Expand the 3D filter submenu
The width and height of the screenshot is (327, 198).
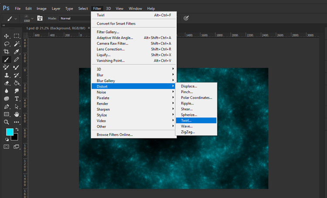coord(133,69)
